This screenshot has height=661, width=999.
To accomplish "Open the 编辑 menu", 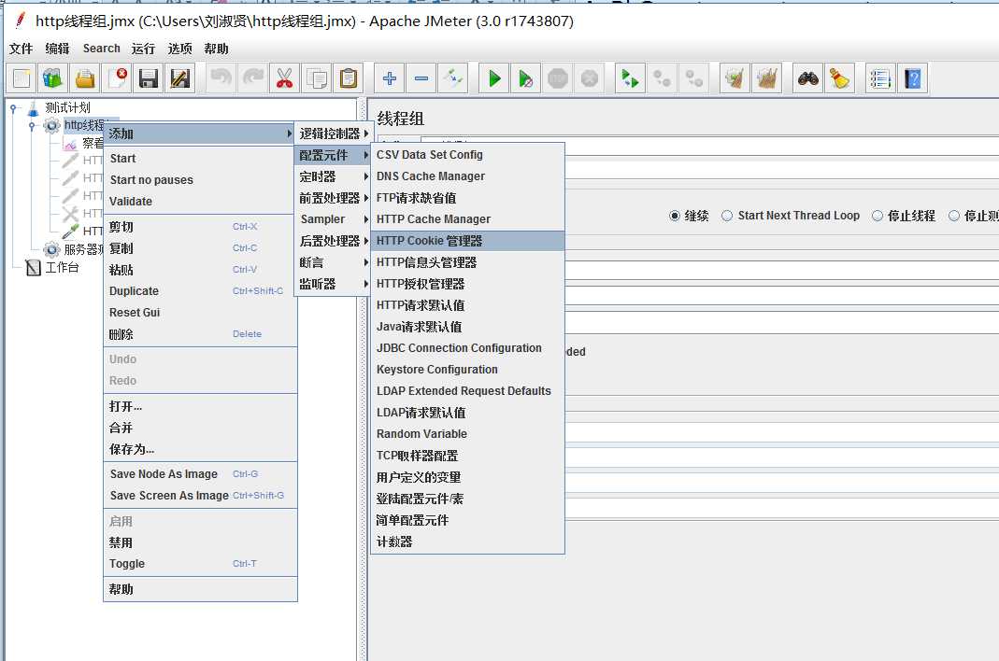I will 57,49.
